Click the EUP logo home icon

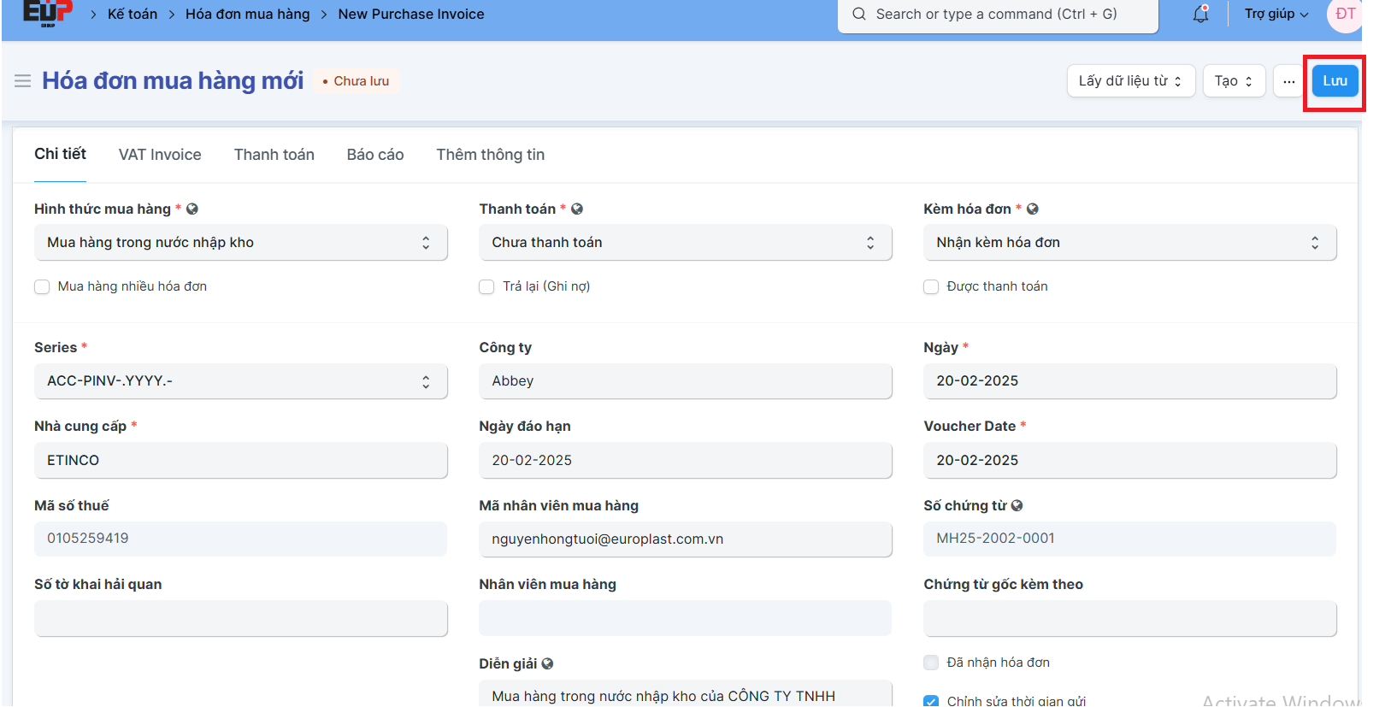click(x=47, y=13)
